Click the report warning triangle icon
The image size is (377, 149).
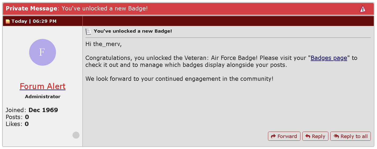click(x=363, y=9)
